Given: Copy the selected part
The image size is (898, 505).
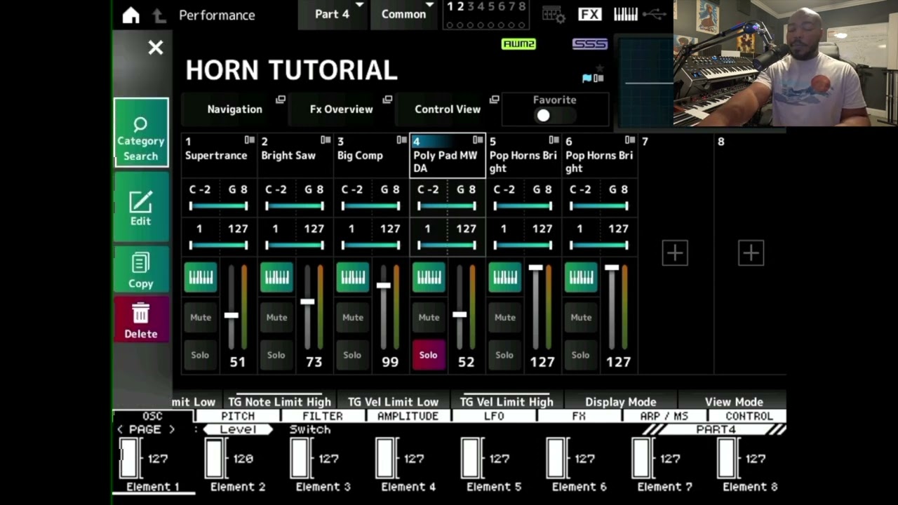Looking at the screenshot, I should click(x=141, y=270).
